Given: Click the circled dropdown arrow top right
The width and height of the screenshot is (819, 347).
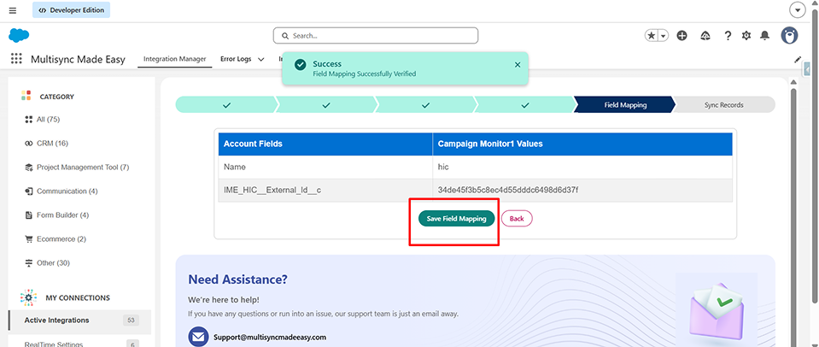Looking at the screenshot, I should [797, 10].
